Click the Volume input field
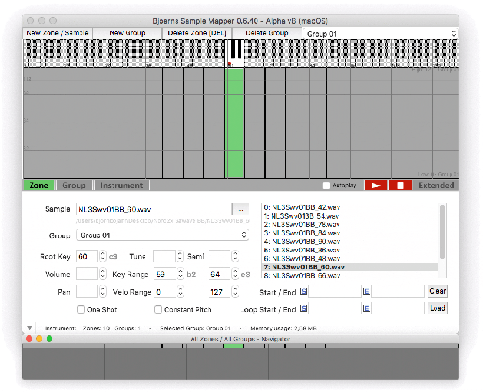The width and height of the screenshot is (483, 392). (87, 274)
